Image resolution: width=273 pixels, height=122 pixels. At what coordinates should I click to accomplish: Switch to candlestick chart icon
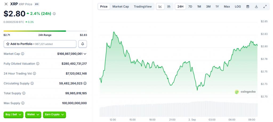tap(169, 6)
